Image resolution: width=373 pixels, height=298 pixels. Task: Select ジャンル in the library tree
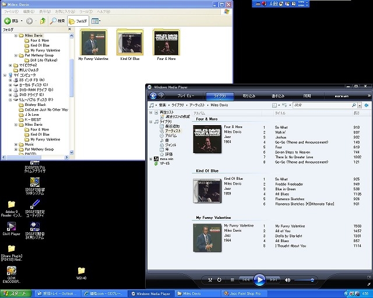[x=171, y=145]
